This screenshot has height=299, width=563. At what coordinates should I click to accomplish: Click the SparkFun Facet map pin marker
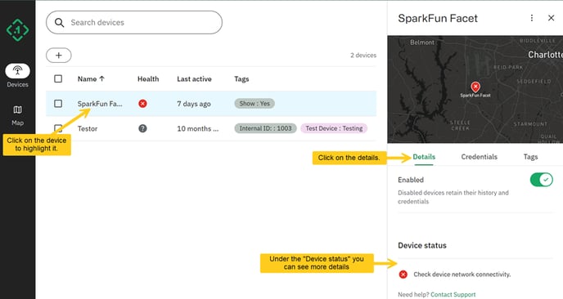475,87
